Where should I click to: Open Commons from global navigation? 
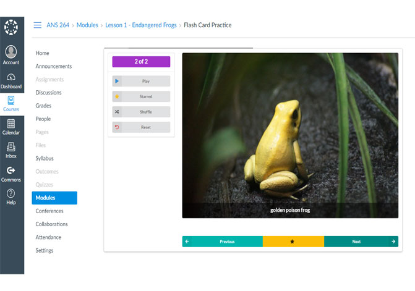(11, 174)
